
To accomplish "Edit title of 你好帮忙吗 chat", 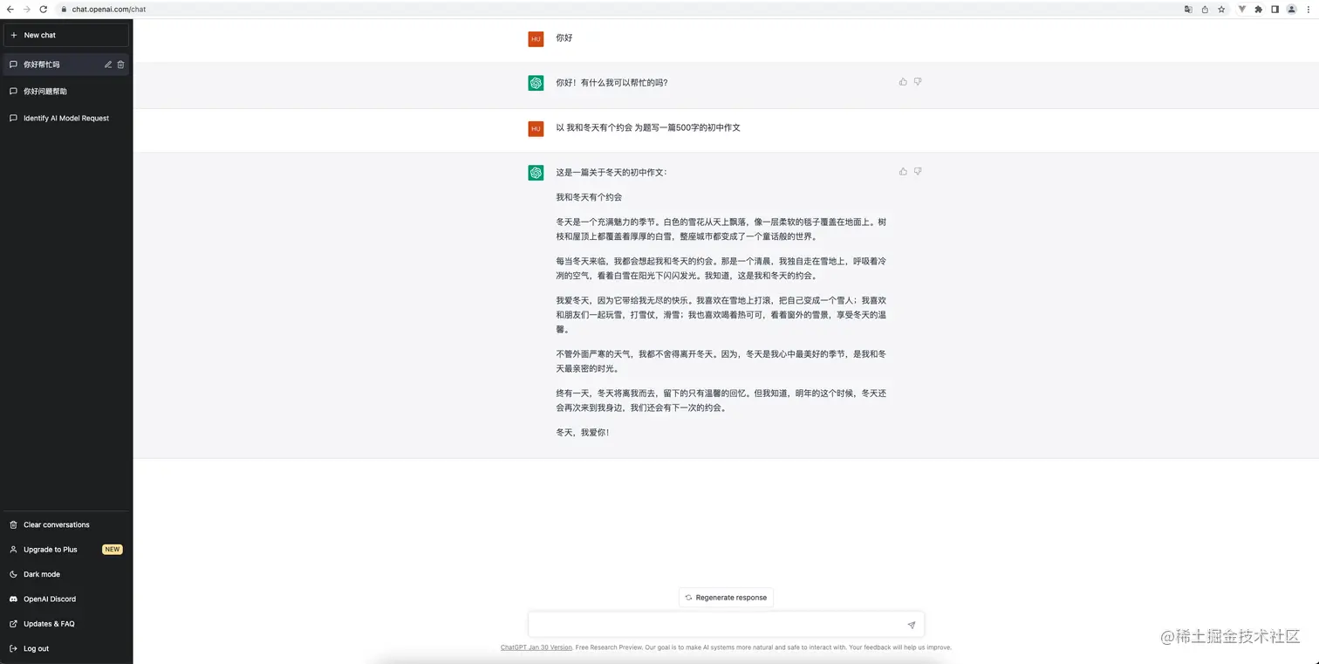I will [x=108, y=65].
